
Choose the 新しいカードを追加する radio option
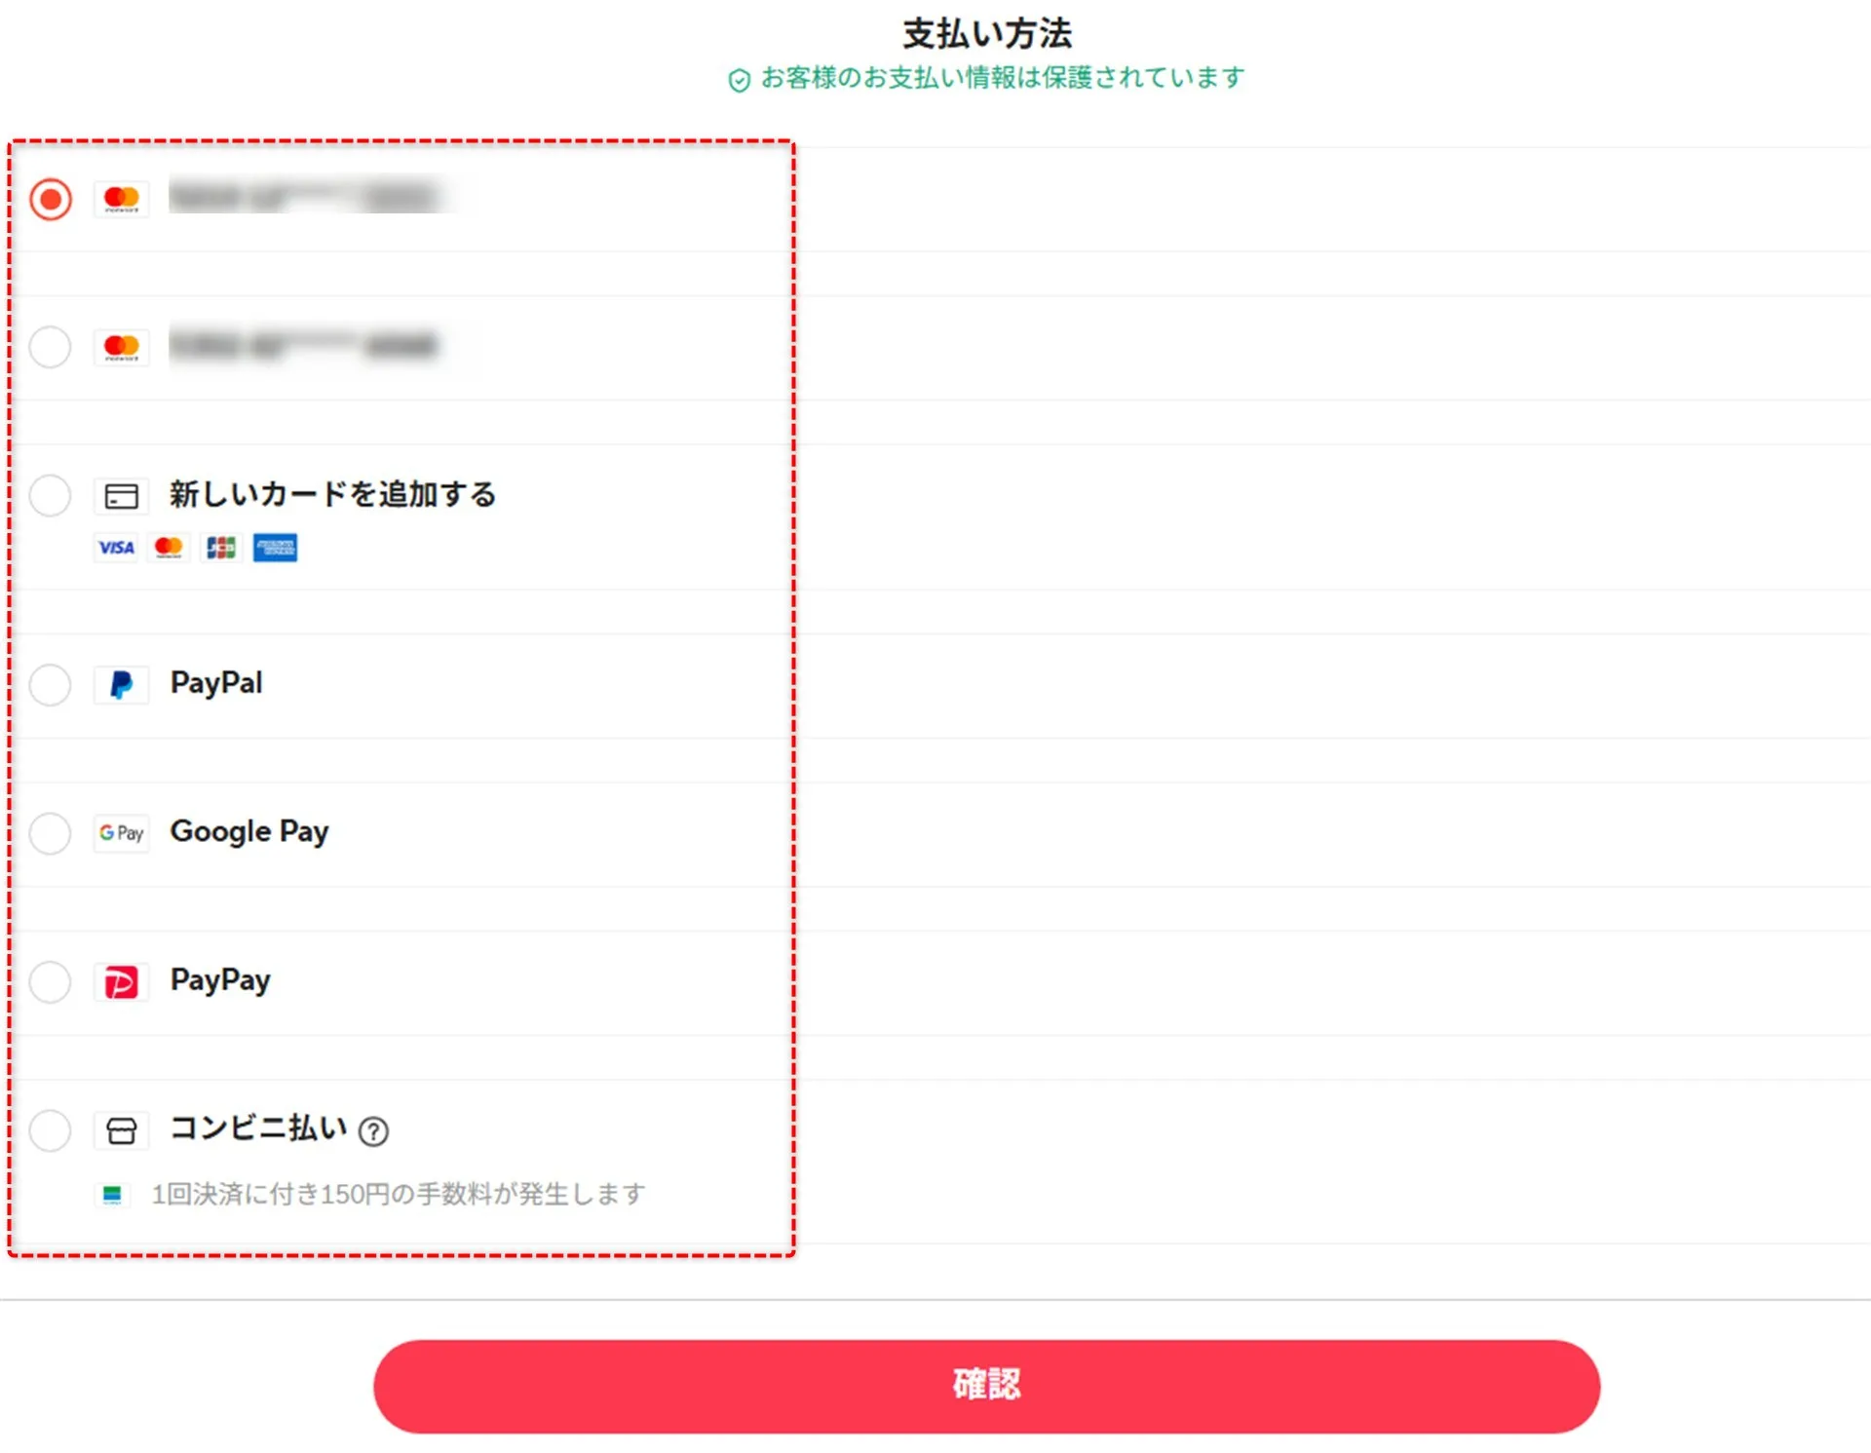pos(51,496)
